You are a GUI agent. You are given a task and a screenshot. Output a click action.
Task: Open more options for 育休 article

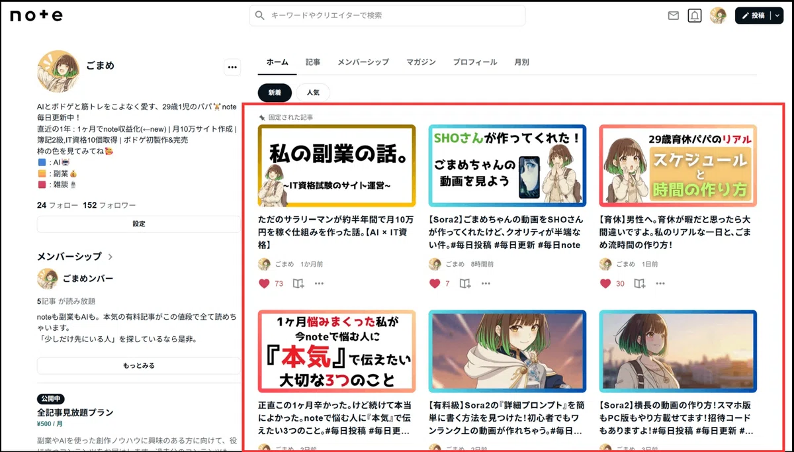[x=660, y=283]
